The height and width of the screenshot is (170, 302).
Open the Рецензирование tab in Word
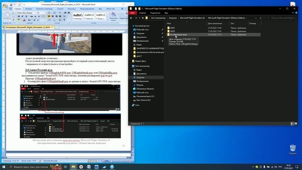coord(87,8)
